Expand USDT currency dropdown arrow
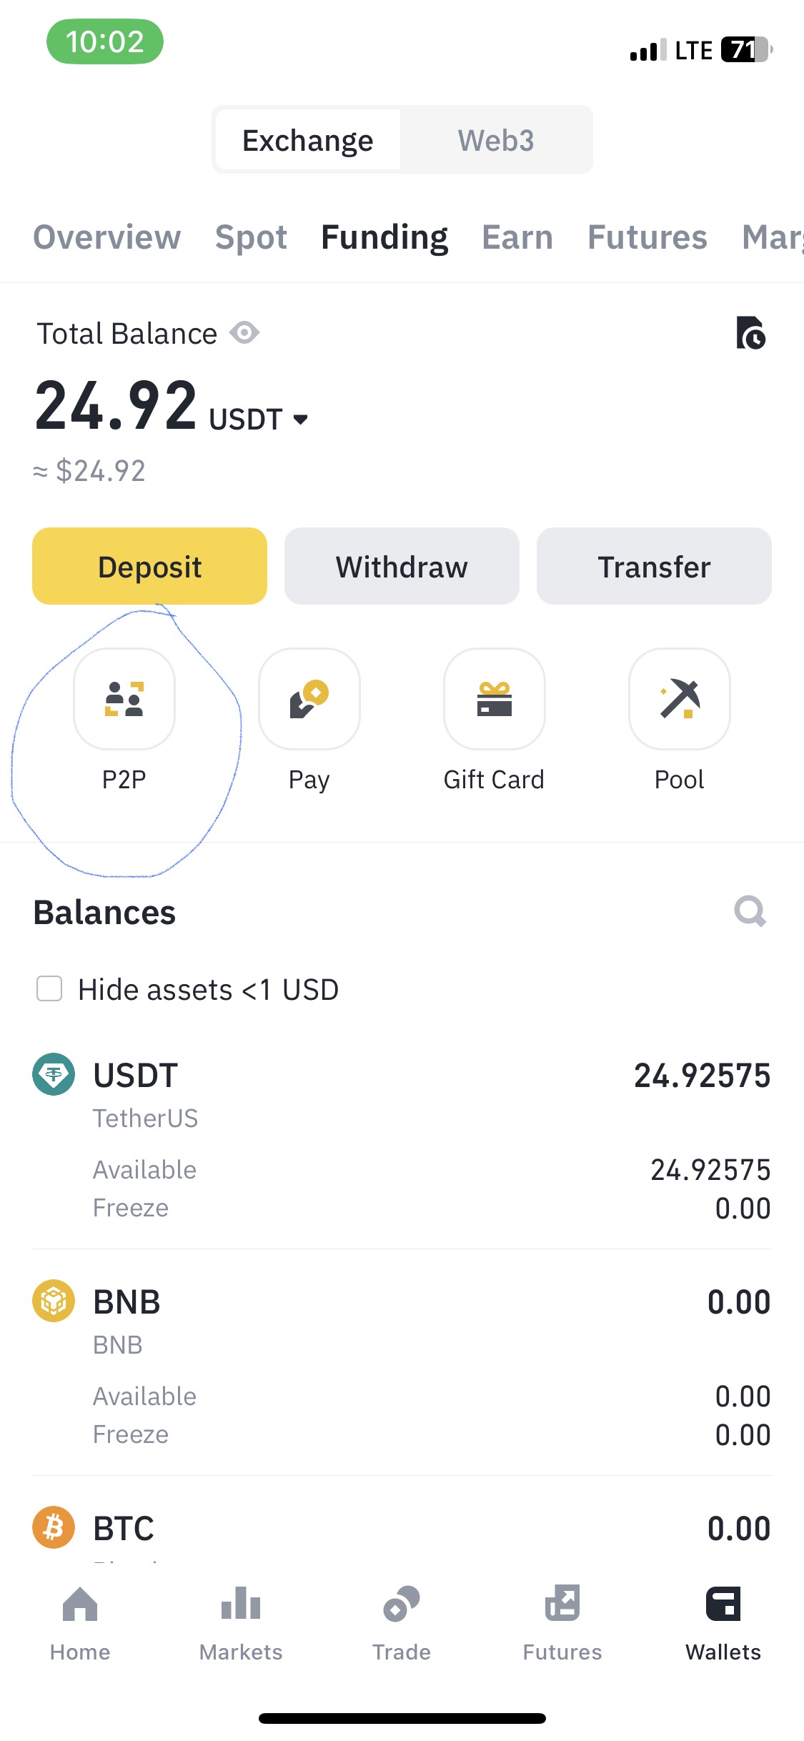Viewport: 804px width, 1741px height. (301, 420)
